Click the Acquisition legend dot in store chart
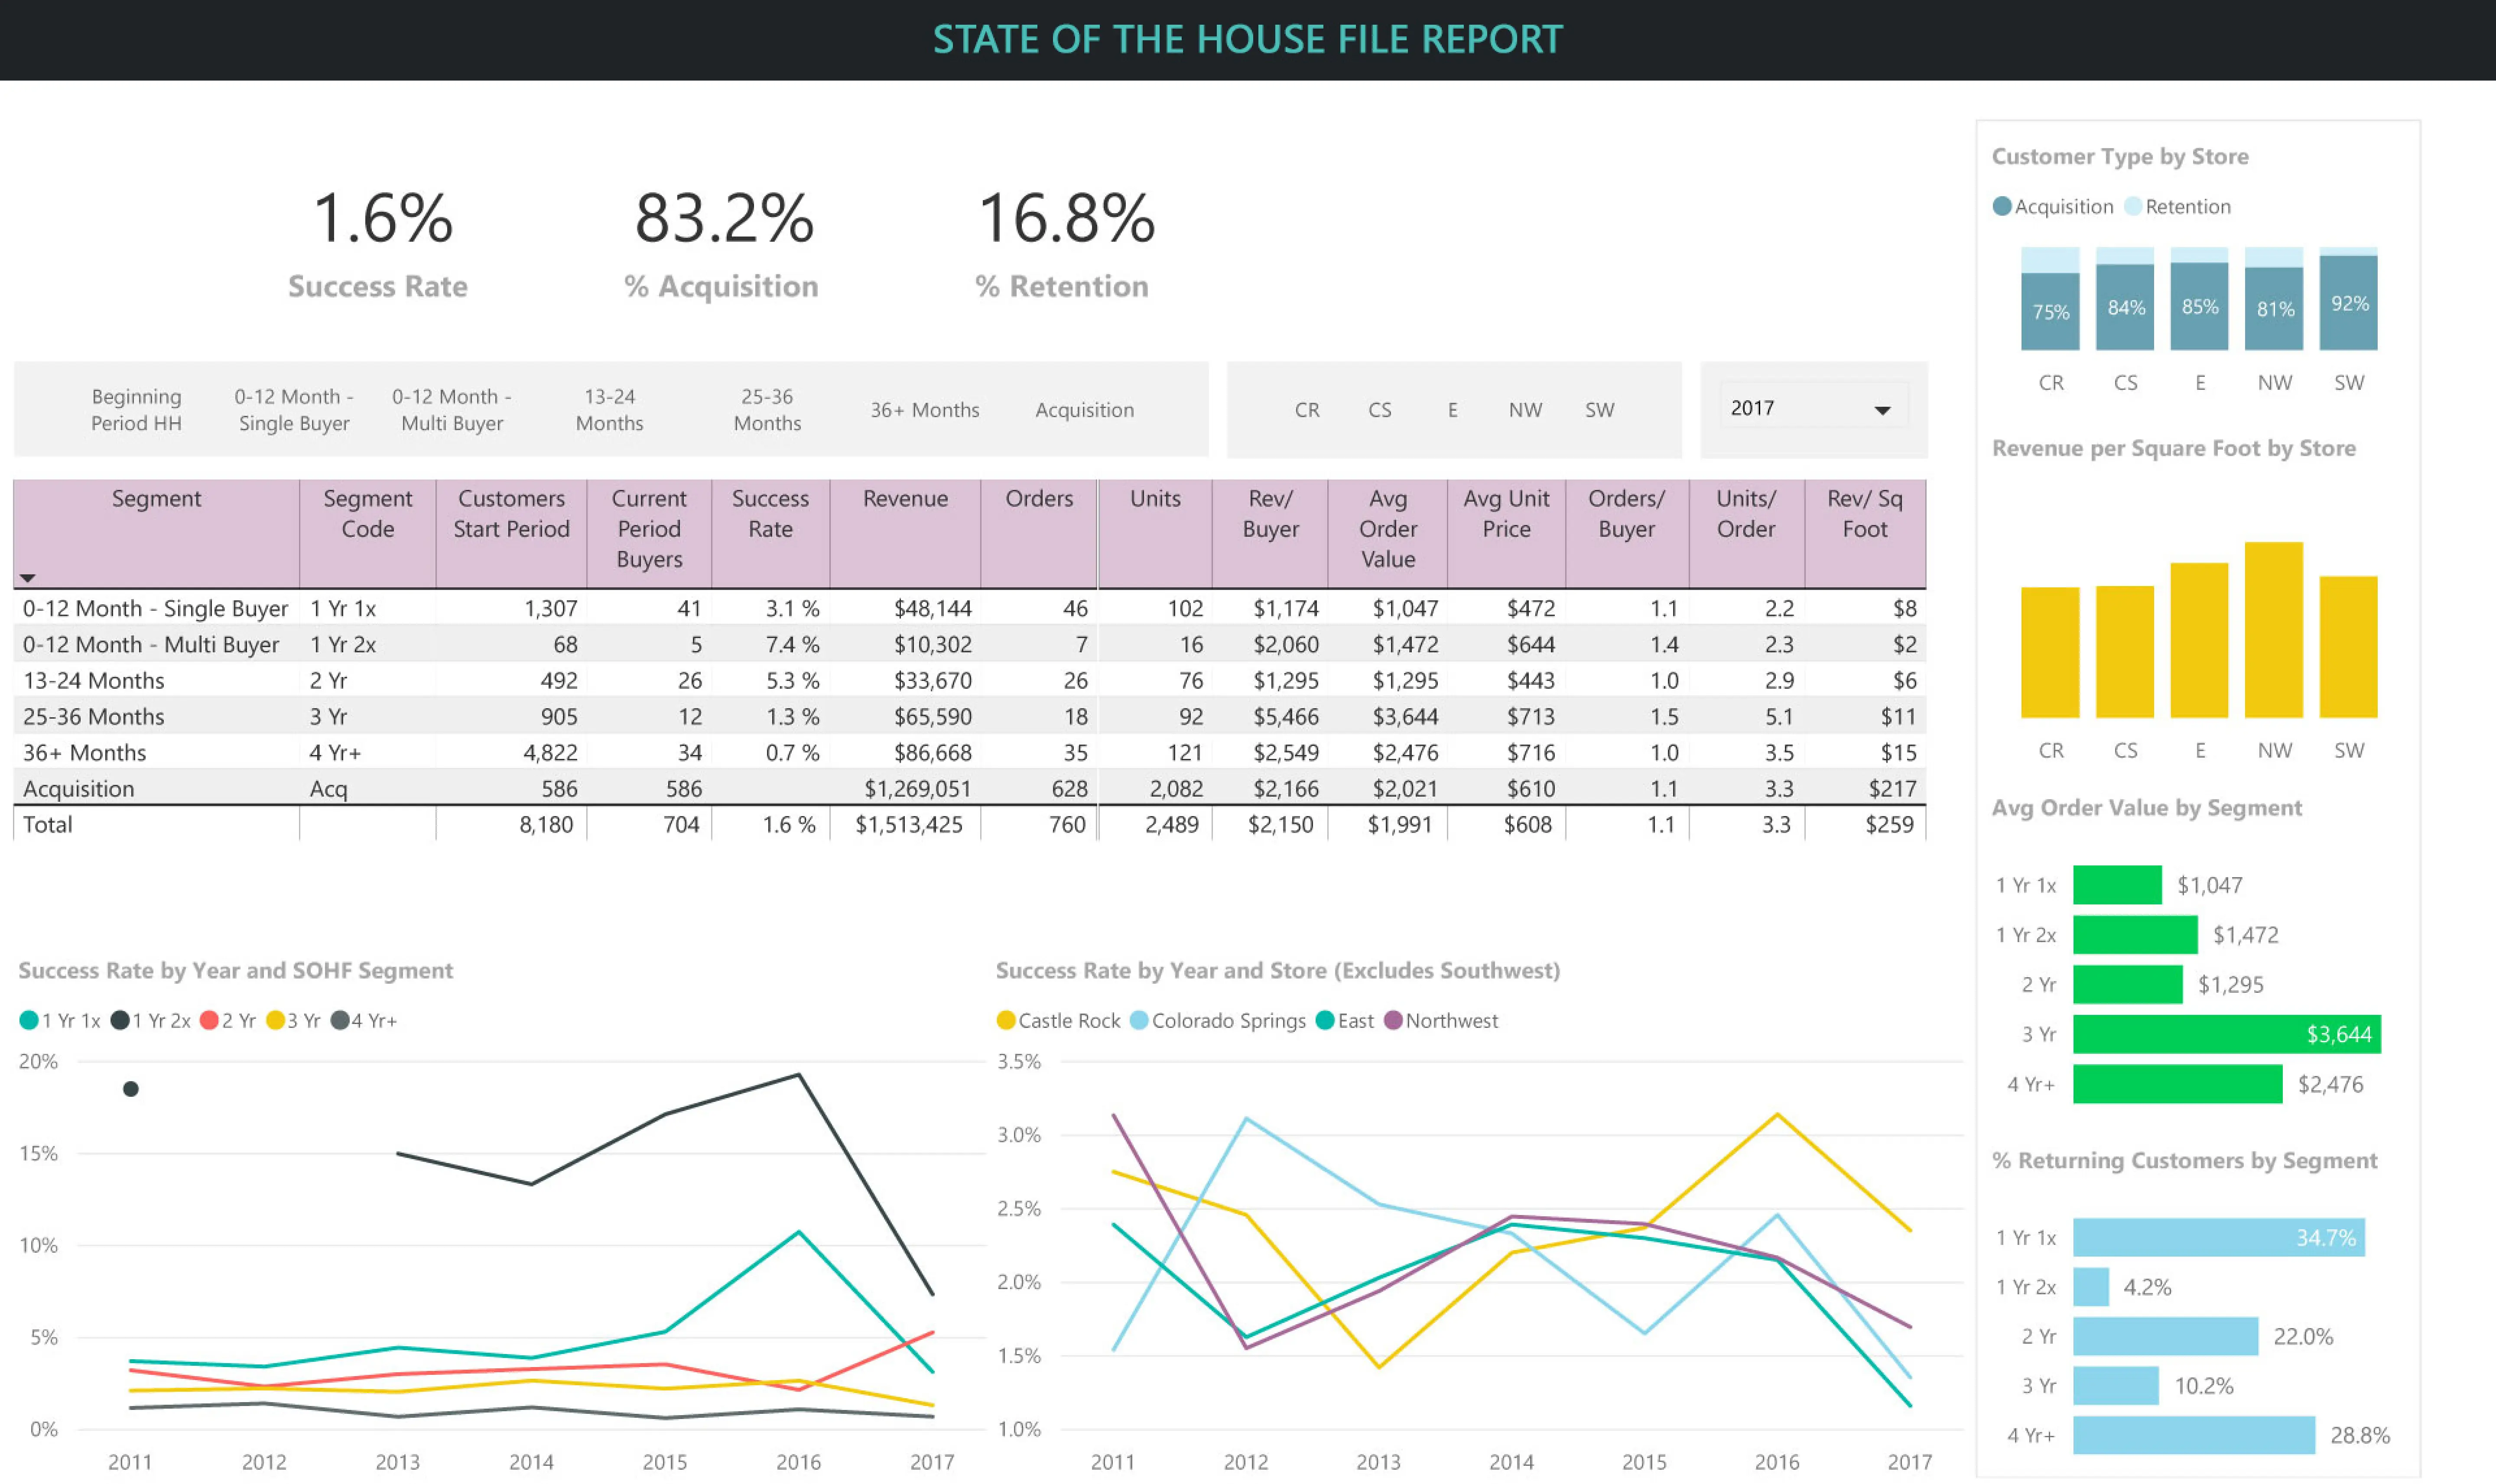Image resolution: width=2496 pixels, height=1484 pixels. 2002,206
